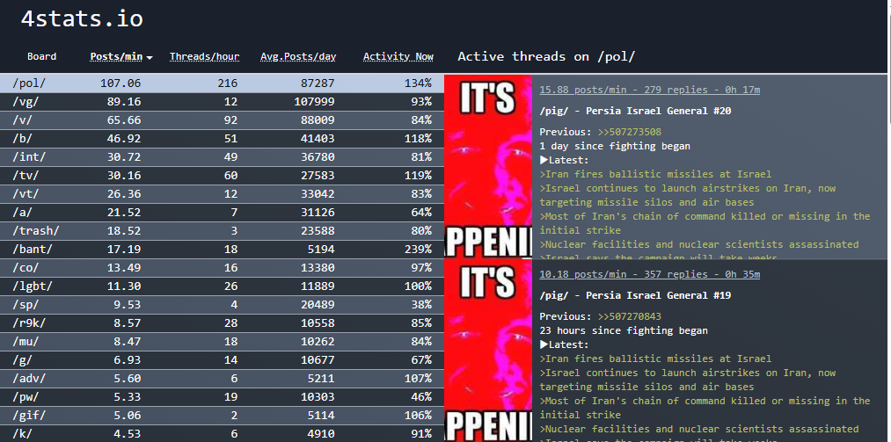Open thread link '10.18 posts/min - 357 replies'
891x442 pixels.
coord(649,274)
